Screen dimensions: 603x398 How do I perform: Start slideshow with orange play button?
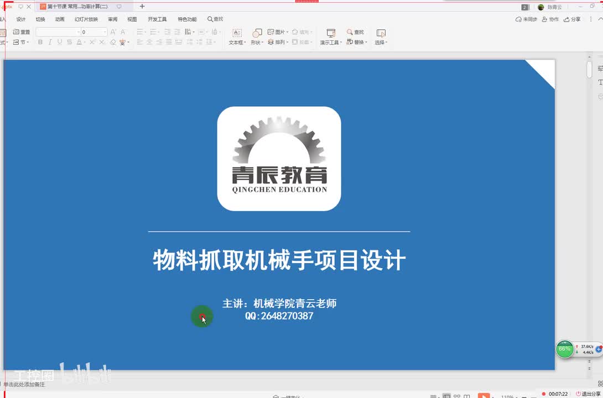click(484, 396)
